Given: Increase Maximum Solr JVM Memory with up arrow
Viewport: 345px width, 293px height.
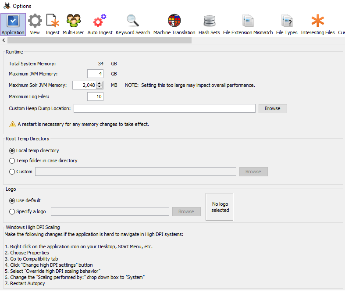Looking at the screenshot, I should tap(100, 83).
